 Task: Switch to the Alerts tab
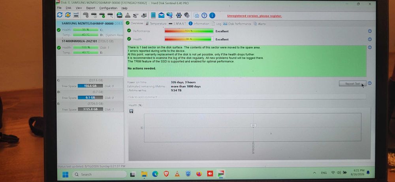[260, 24]
